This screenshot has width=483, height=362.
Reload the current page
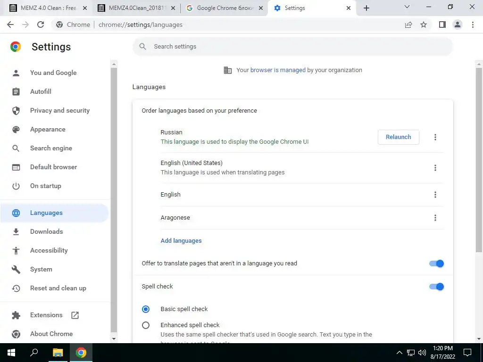click(x=41, y=25)
